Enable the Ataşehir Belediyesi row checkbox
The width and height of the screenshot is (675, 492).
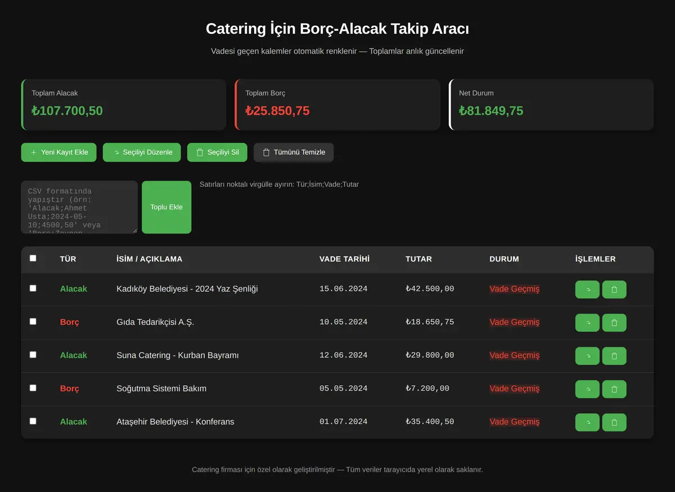[33, 421]
